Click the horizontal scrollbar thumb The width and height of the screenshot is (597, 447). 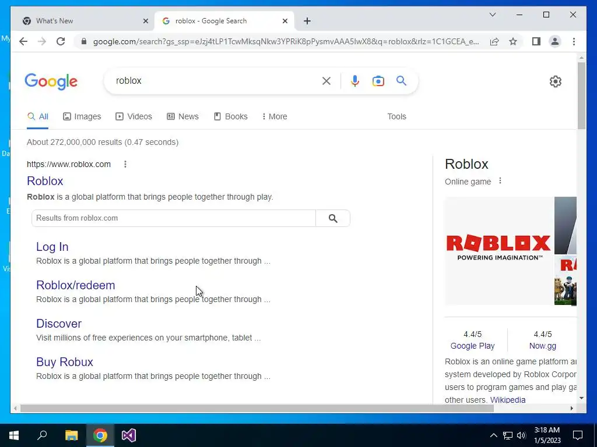[x=257, y=408]
